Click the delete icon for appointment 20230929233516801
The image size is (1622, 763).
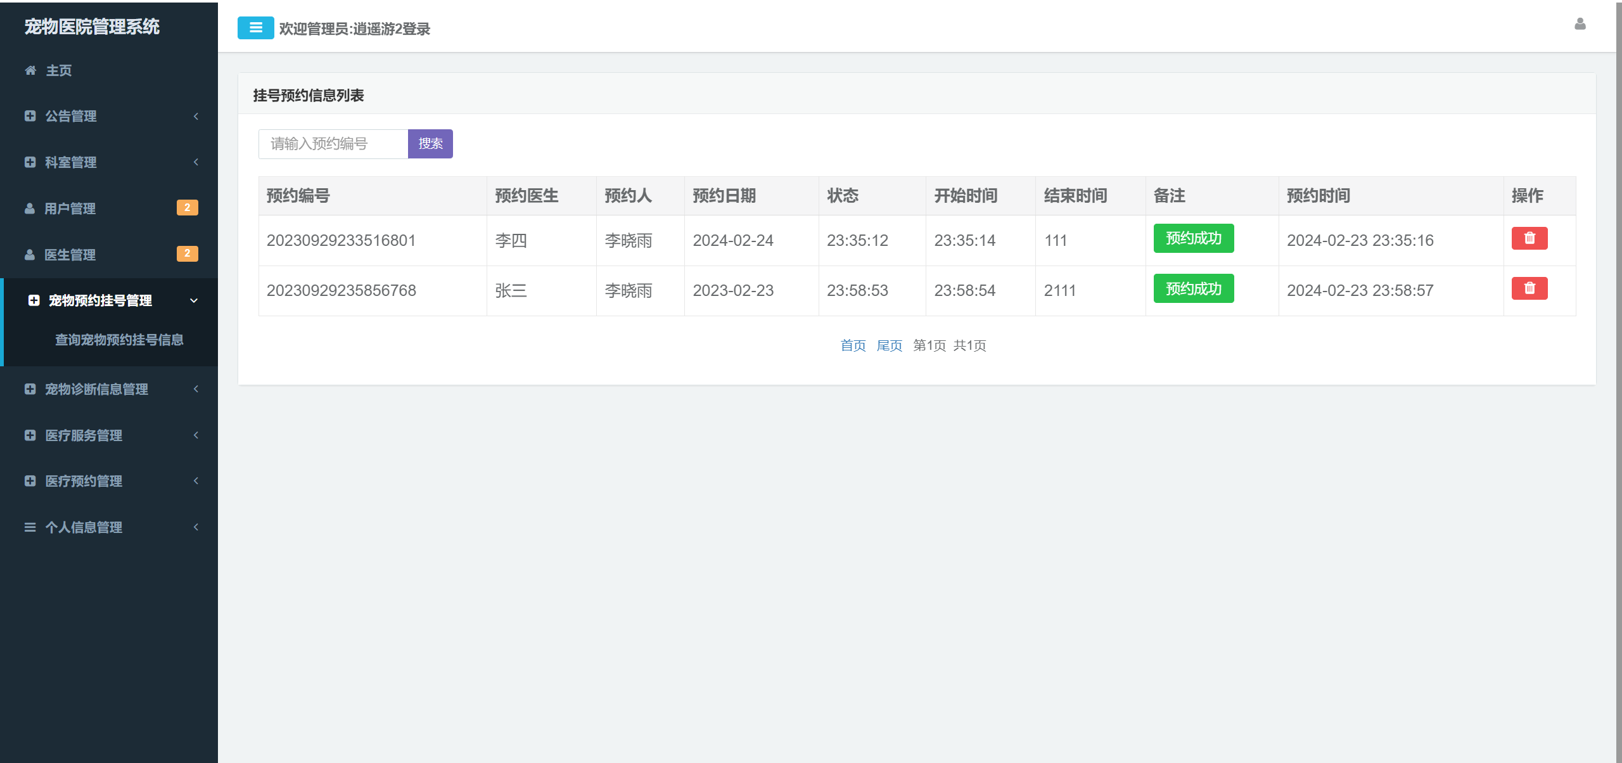tap(1529, 238)
